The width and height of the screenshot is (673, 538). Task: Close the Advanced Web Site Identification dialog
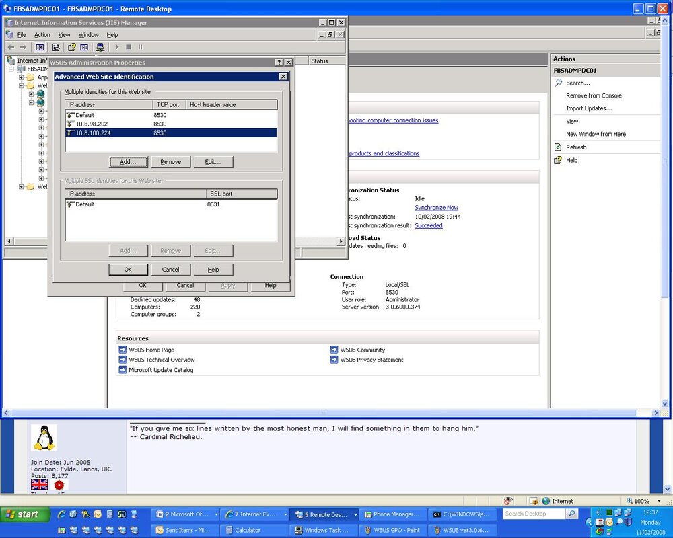coord(283,77)
